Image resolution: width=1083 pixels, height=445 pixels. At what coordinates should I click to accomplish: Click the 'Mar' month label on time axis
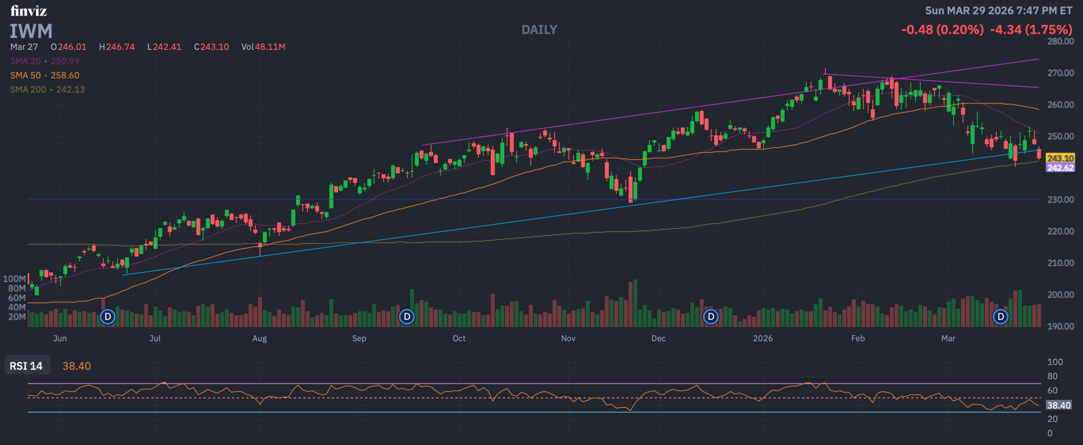click(x=948, y=338)
